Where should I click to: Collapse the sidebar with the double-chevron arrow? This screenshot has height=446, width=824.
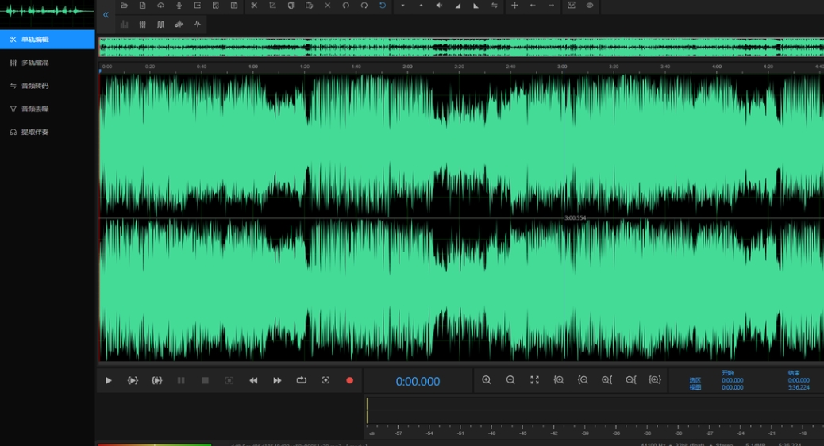(x=106, y=15)
